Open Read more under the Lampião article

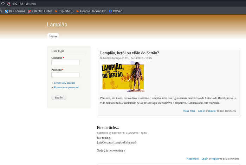189,111
